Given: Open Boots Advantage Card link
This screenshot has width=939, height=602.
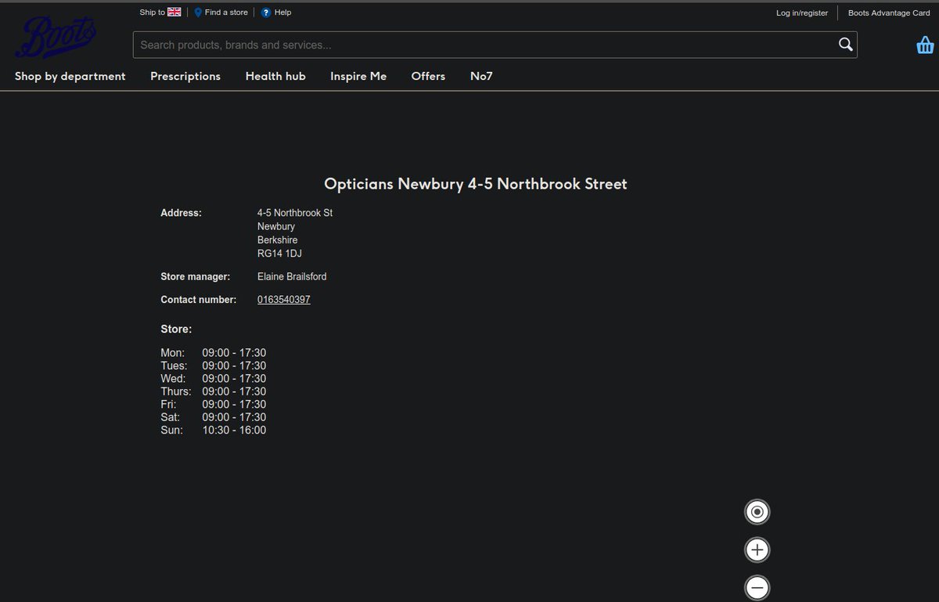Looking at the screenshot, I should click(x=889, y=13).
